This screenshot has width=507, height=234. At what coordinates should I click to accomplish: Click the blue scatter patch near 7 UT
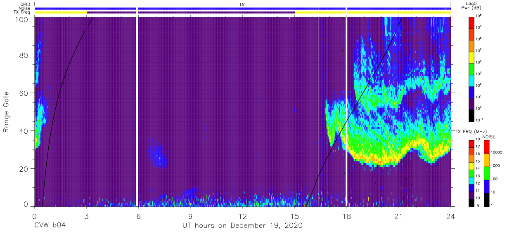(159, 154)
